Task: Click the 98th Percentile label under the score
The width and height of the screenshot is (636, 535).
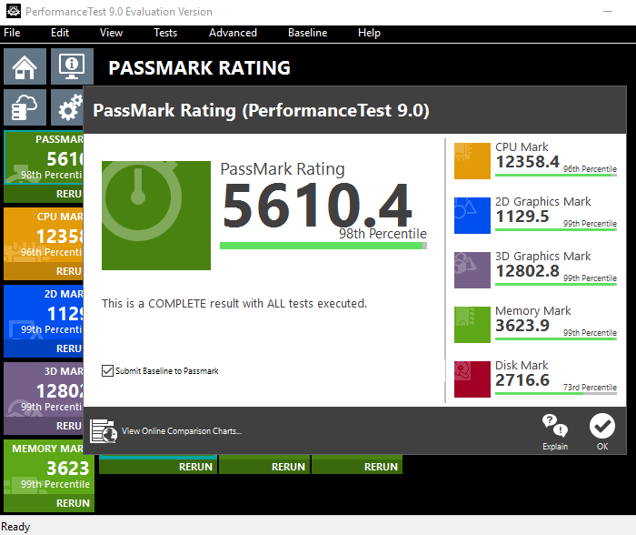Action: (x=383, y=234)
